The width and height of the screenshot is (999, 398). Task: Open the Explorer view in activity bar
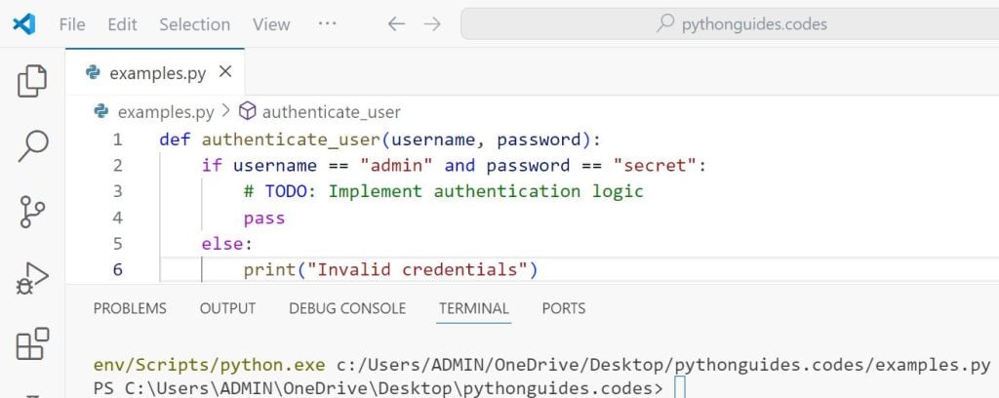[x=32, y=80]
